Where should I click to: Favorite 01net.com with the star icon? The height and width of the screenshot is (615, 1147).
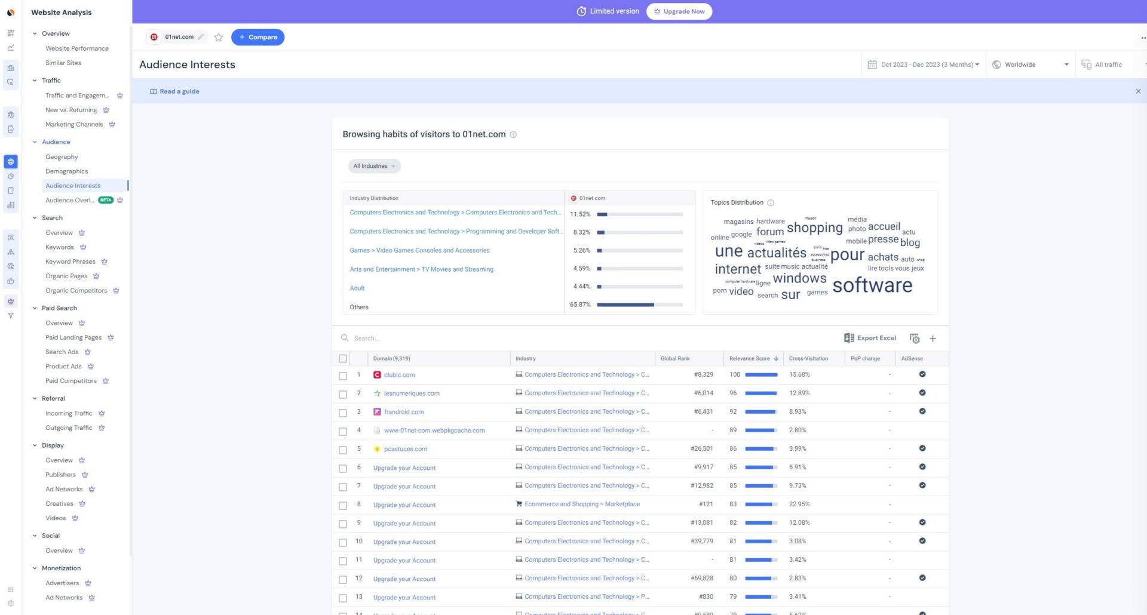click(x=219, y=37)
